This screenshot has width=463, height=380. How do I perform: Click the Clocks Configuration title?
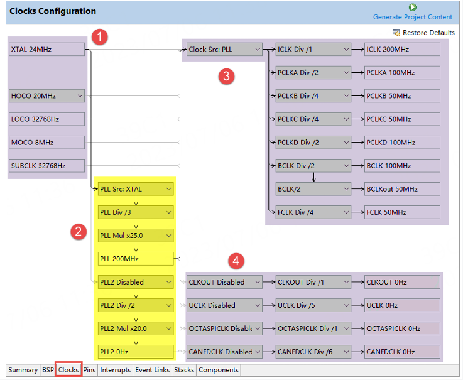click(53, 11)
